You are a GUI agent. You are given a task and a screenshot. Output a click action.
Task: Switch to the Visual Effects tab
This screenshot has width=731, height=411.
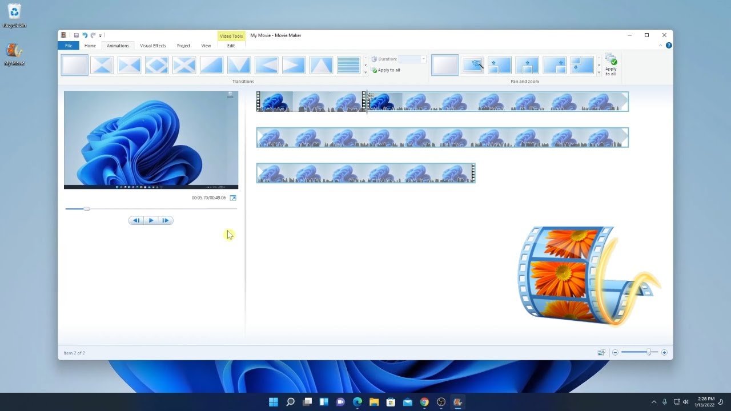pyautogui.click(x=153, y=46)
